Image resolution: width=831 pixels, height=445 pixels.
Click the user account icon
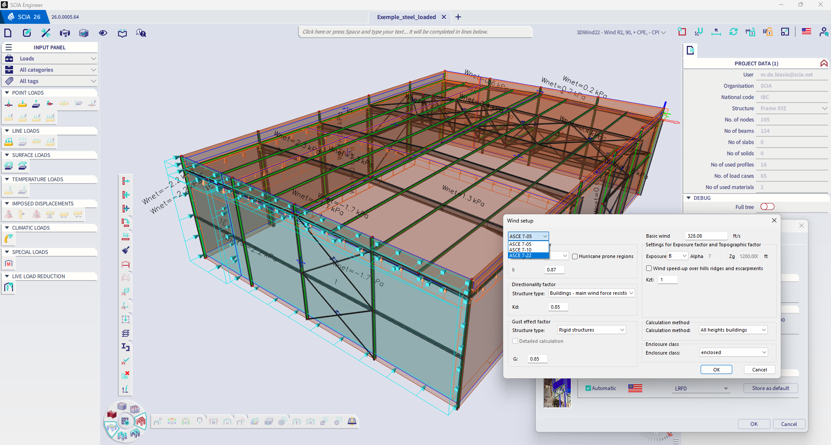823,32
